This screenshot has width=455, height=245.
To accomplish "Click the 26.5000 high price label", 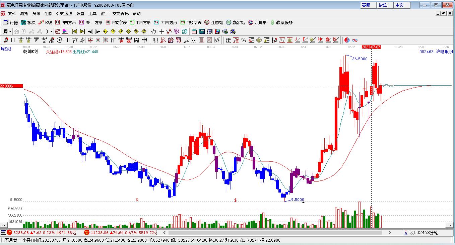I will tap(360, 59).
